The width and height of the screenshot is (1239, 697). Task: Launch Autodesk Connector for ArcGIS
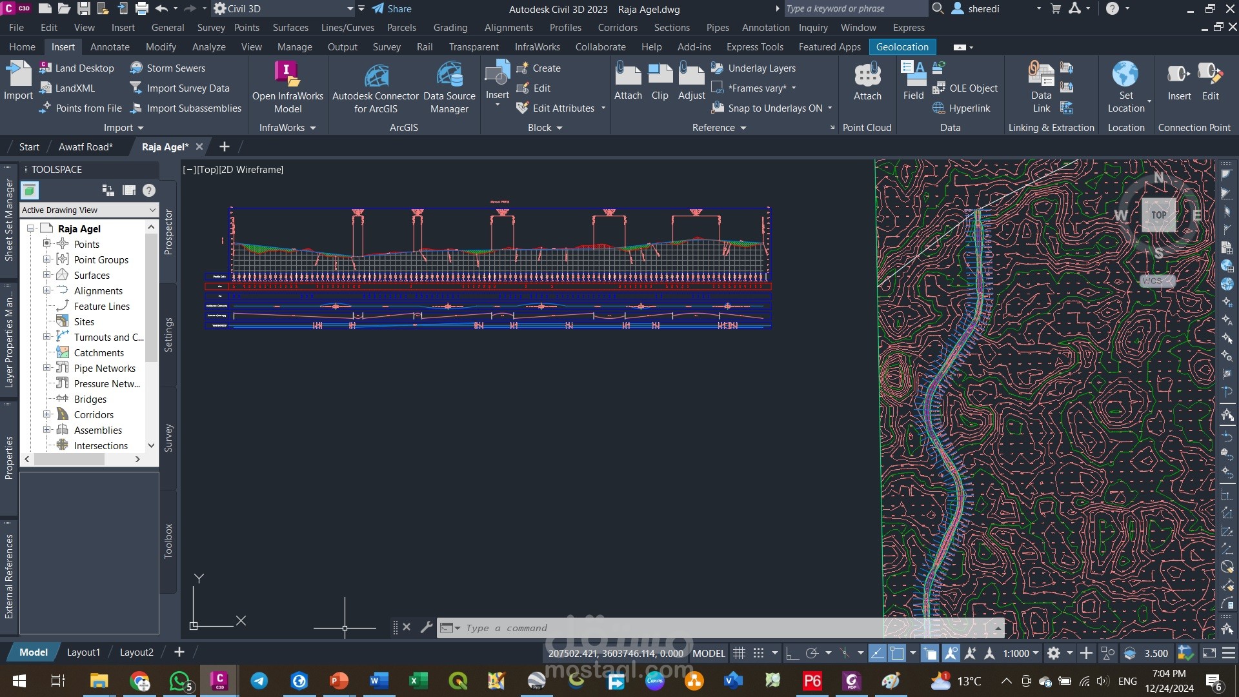376,87
